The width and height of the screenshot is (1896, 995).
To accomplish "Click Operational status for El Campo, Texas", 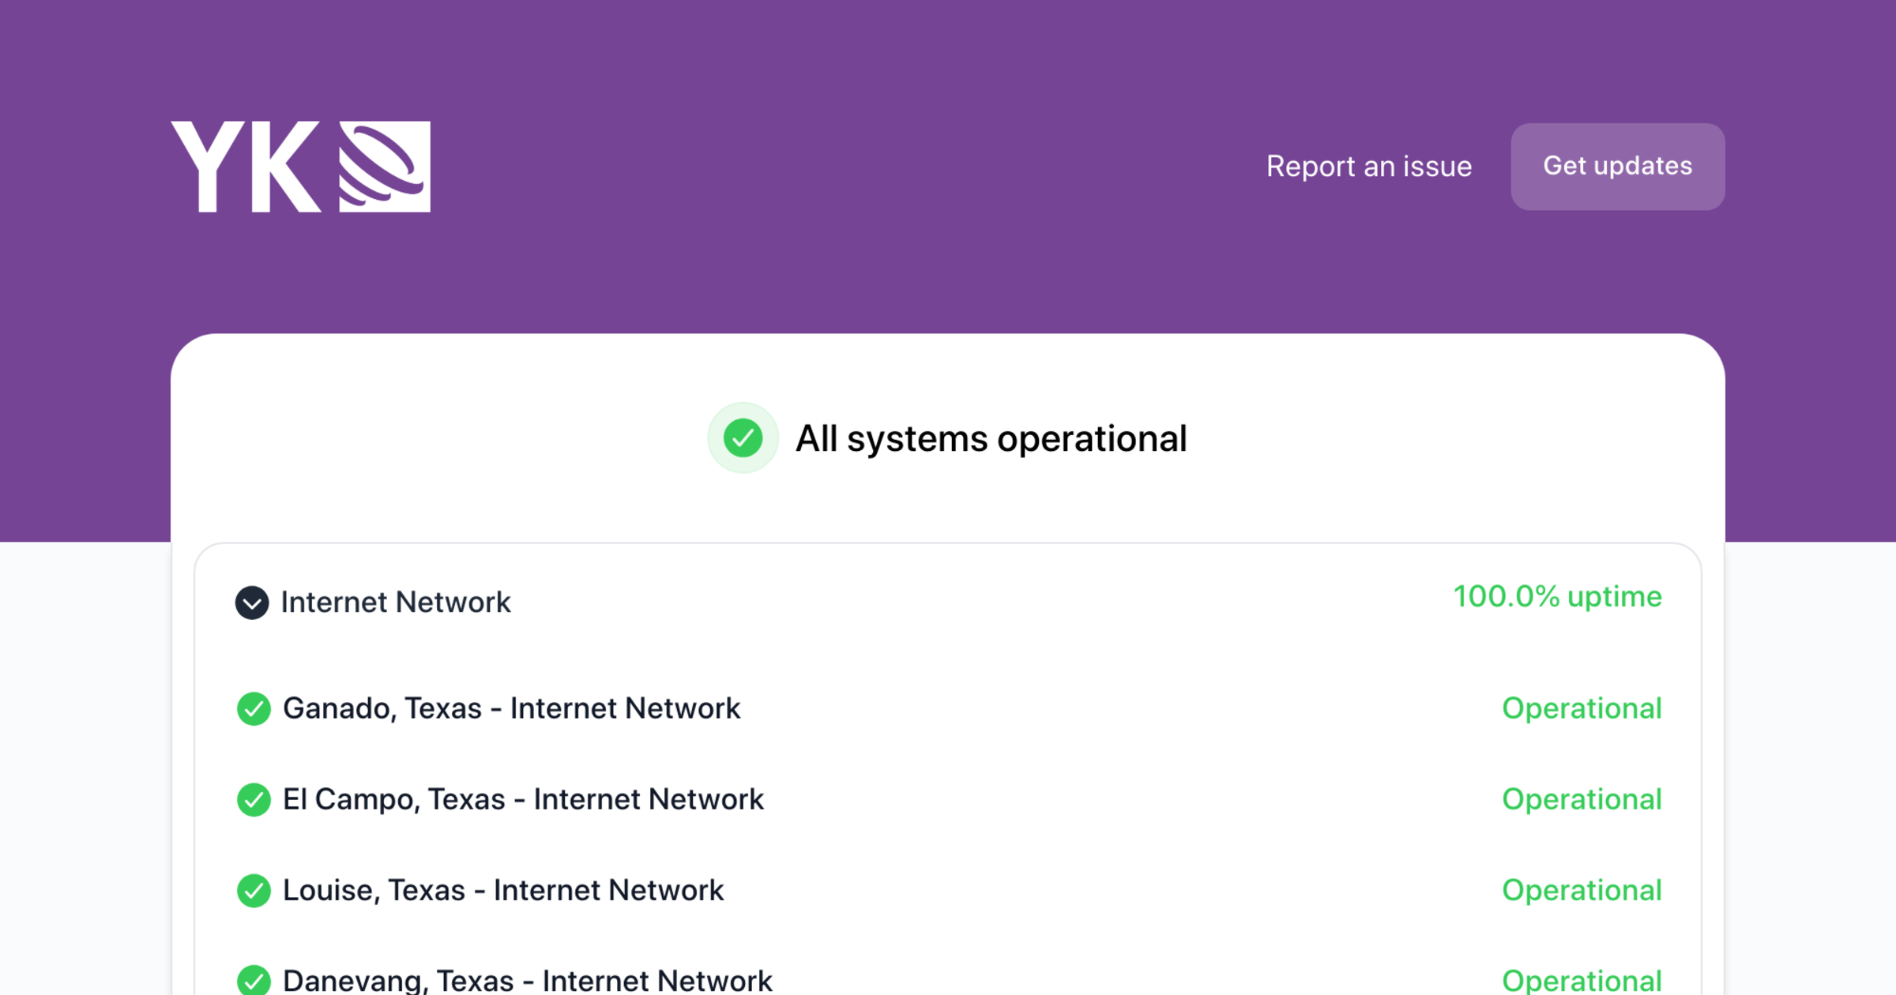I will point(1582,799).
